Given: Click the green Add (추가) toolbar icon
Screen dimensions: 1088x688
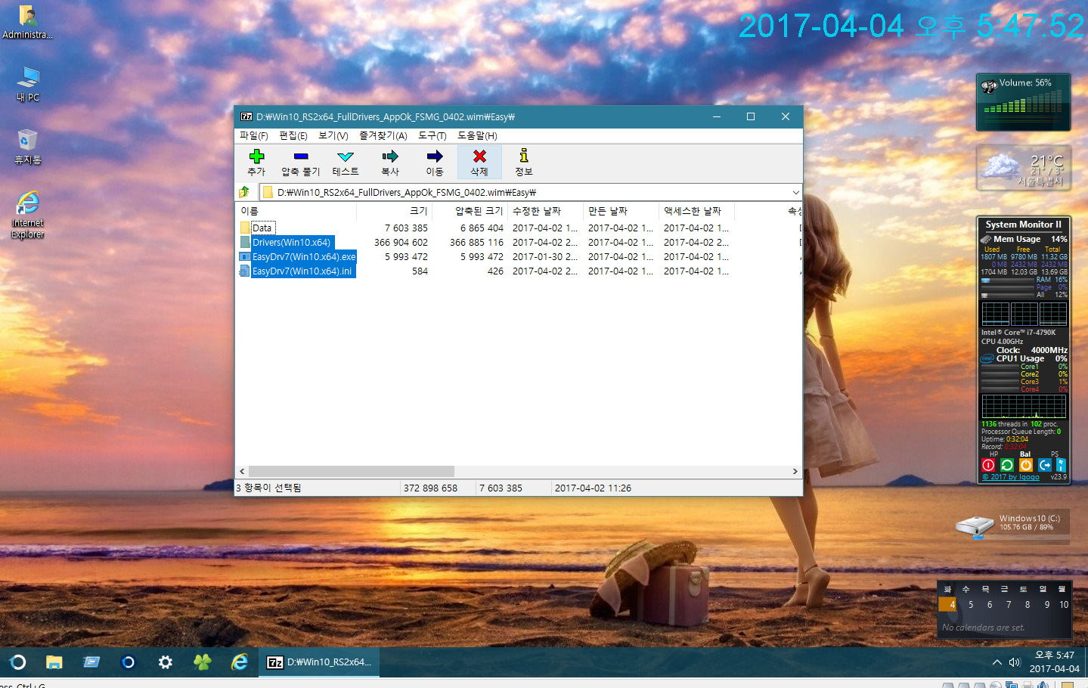Looking at the screenshot, I should (257, 157).
